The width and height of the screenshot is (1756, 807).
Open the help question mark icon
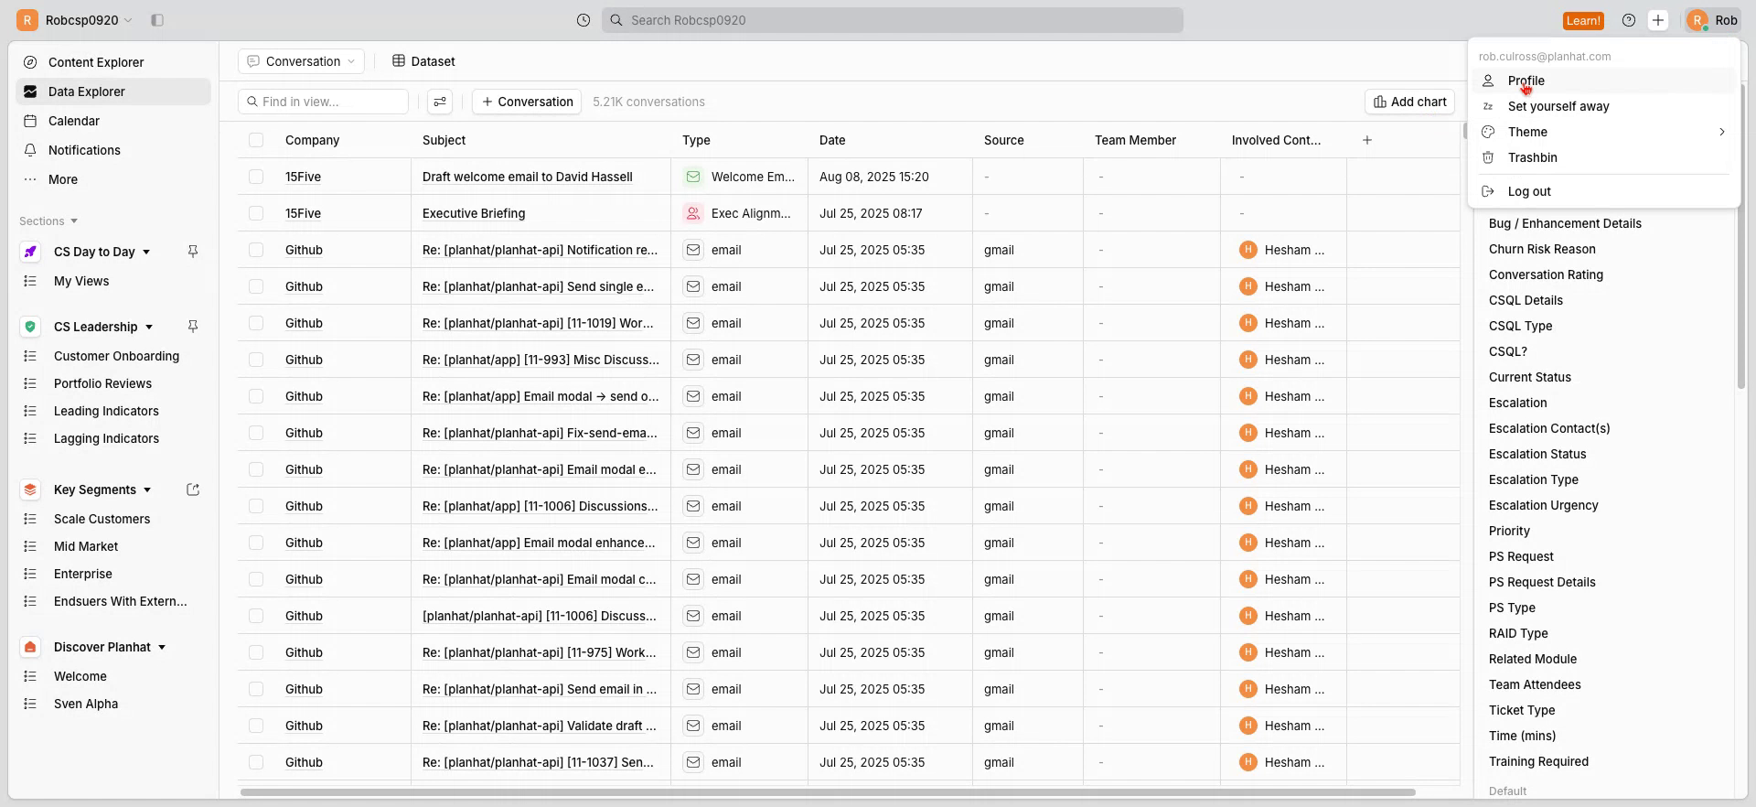click(1629, 20)
